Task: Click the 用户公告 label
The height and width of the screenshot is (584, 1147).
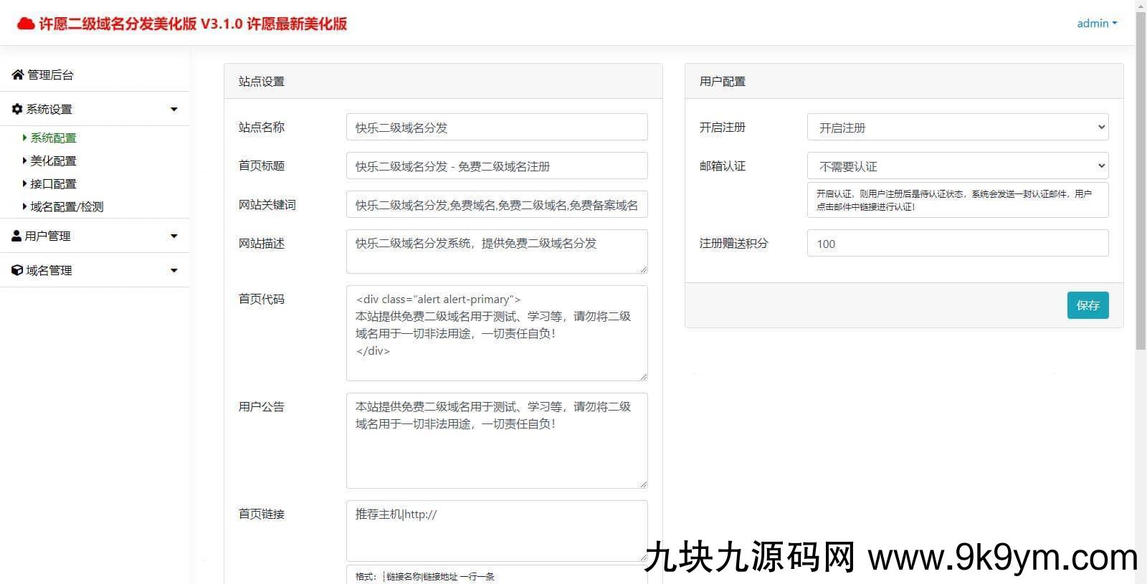Action: coord(262,406)
